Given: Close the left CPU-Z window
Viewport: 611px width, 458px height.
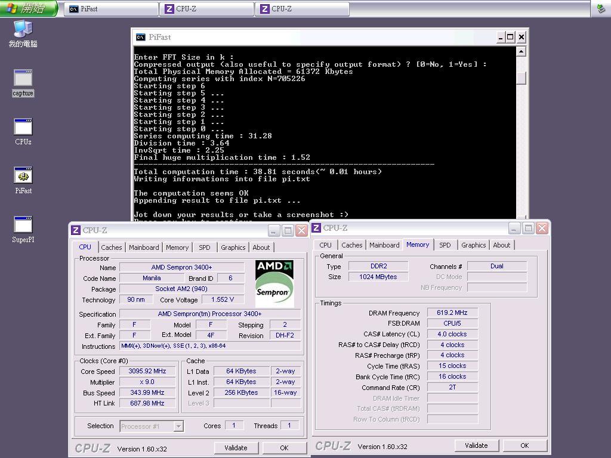Looking at the screenshot, I should pyautogui.click(x=301, y=231).
